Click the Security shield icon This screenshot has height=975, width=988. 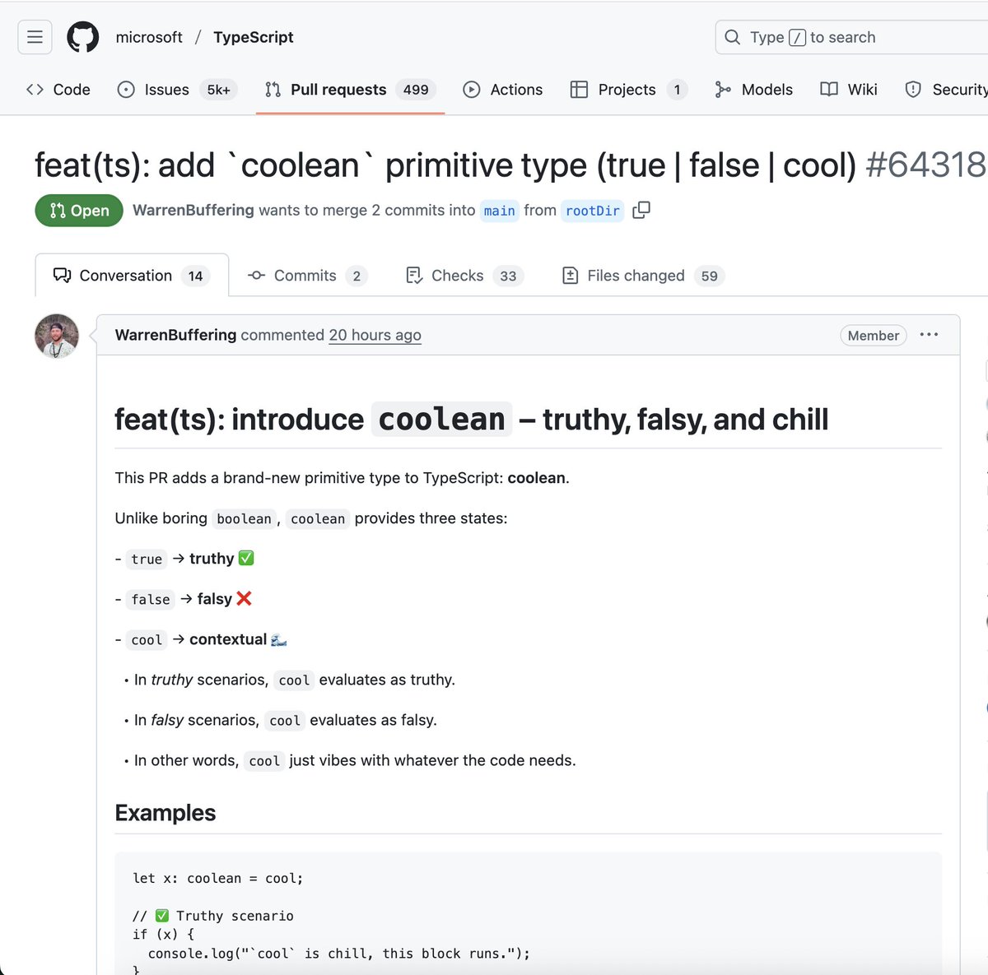(913, 90)
